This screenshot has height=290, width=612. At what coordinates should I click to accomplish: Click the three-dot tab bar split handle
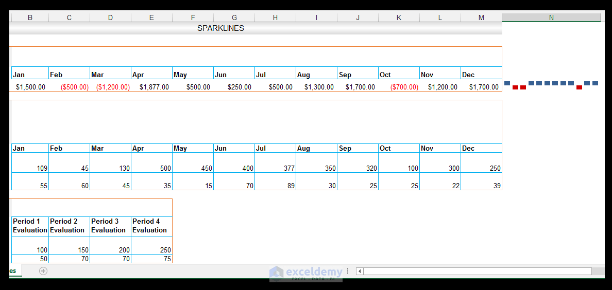[348, 271]
